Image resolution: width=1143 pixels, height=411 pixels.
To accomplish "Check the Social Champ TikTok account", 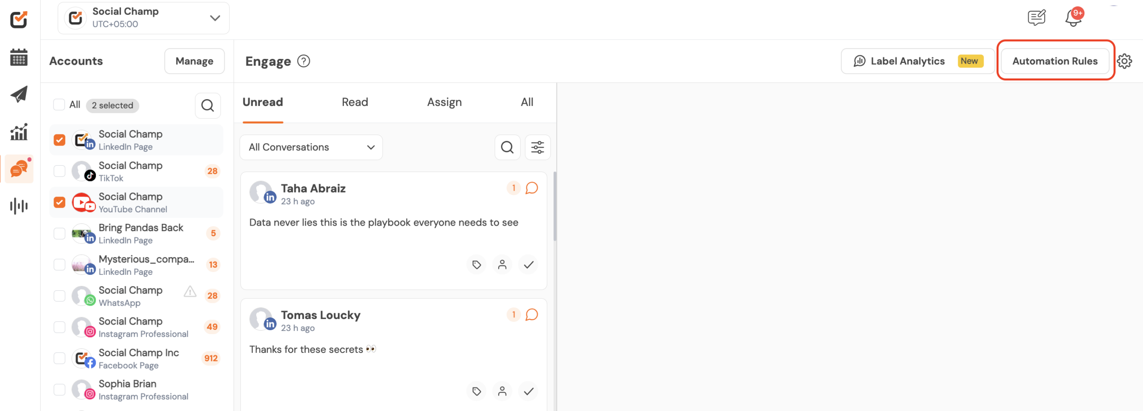I will click(59, 171).
